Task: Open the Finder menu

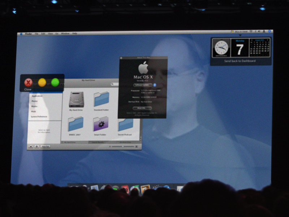Action: (x=29, y=34)
